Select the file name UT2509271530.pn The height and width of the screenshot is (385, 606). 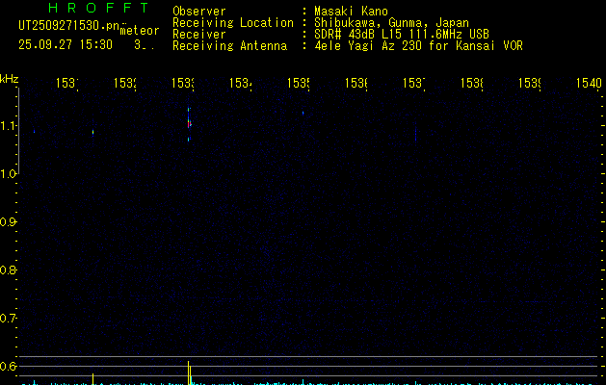click(68, 25)
